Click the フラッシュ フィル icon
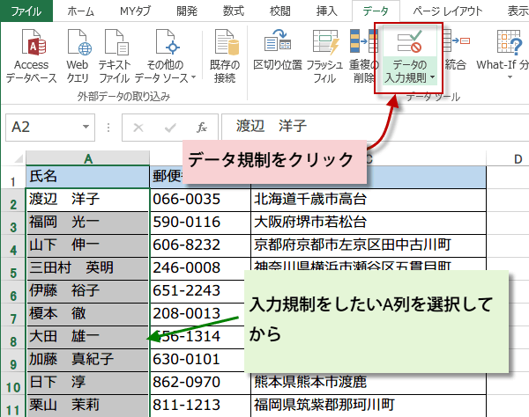This screenshot has height=417, width=529. pyautogui.click(x=324, y=52)
